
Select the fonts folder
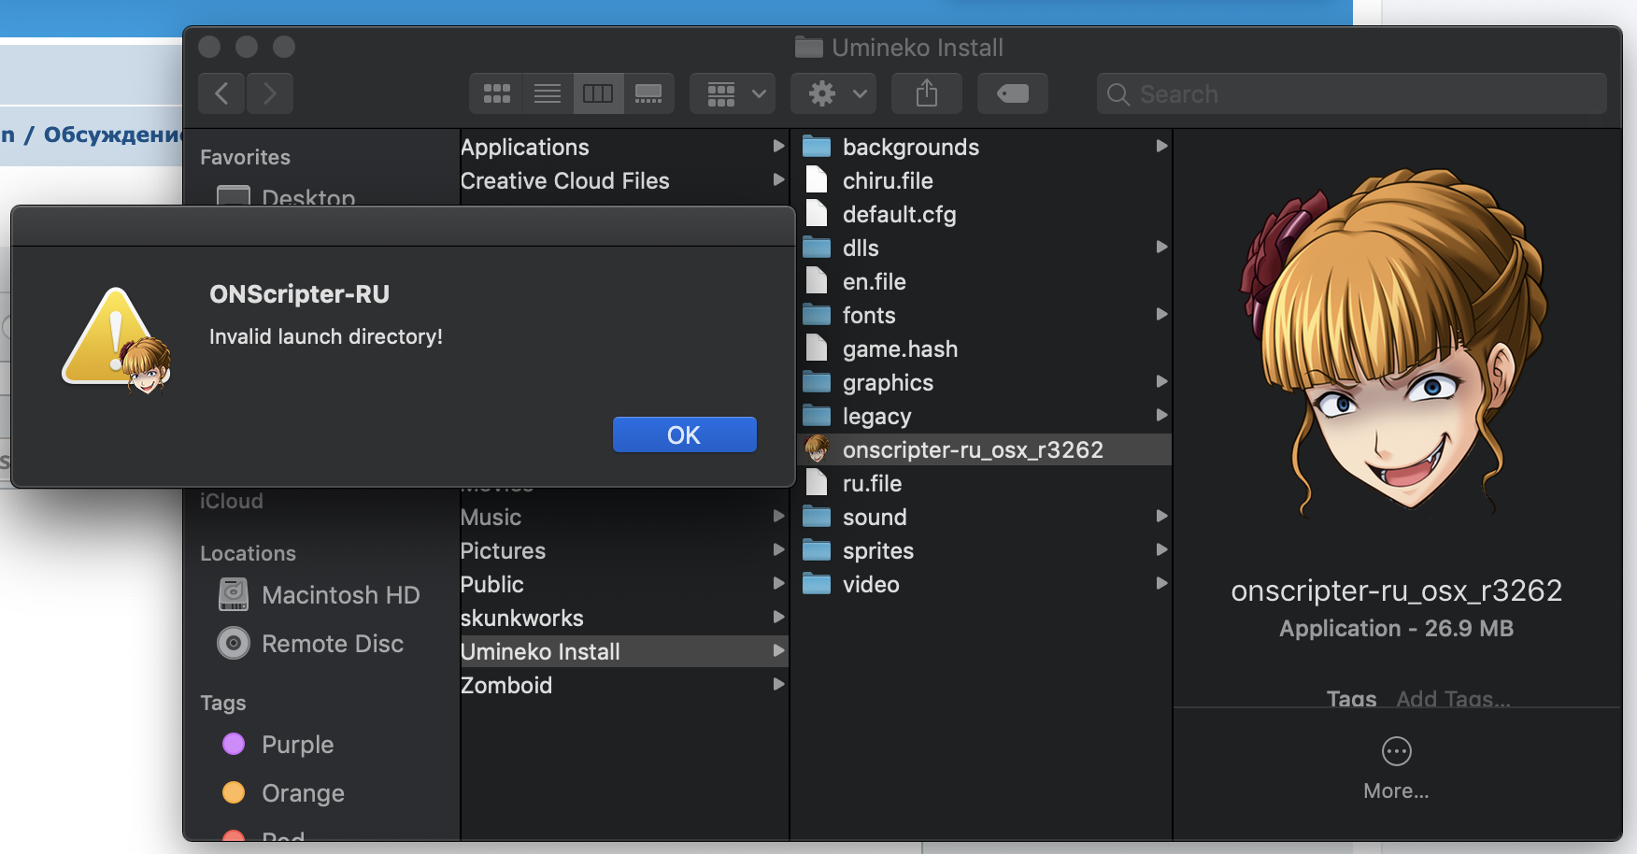click(x=981, y=315)
